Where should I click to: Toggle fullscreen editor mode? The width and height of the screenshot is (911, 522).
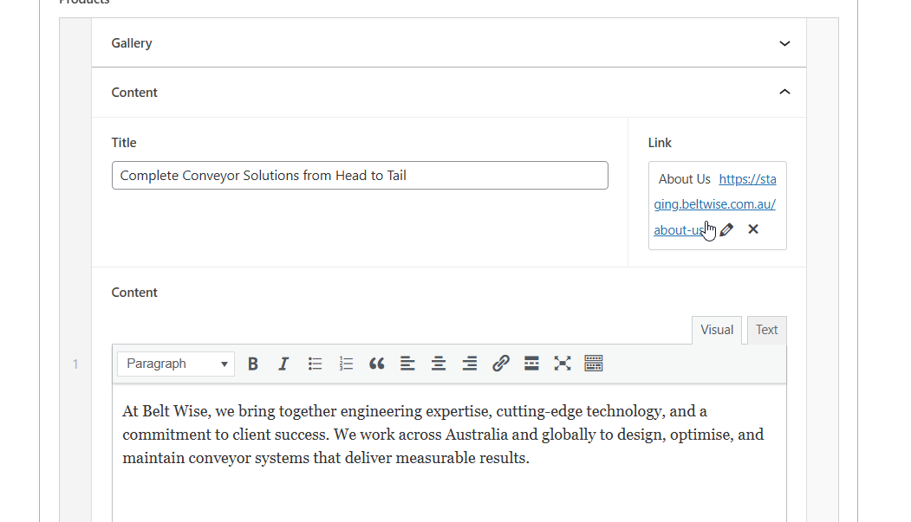pyautogui.click(x=563, y=364)
